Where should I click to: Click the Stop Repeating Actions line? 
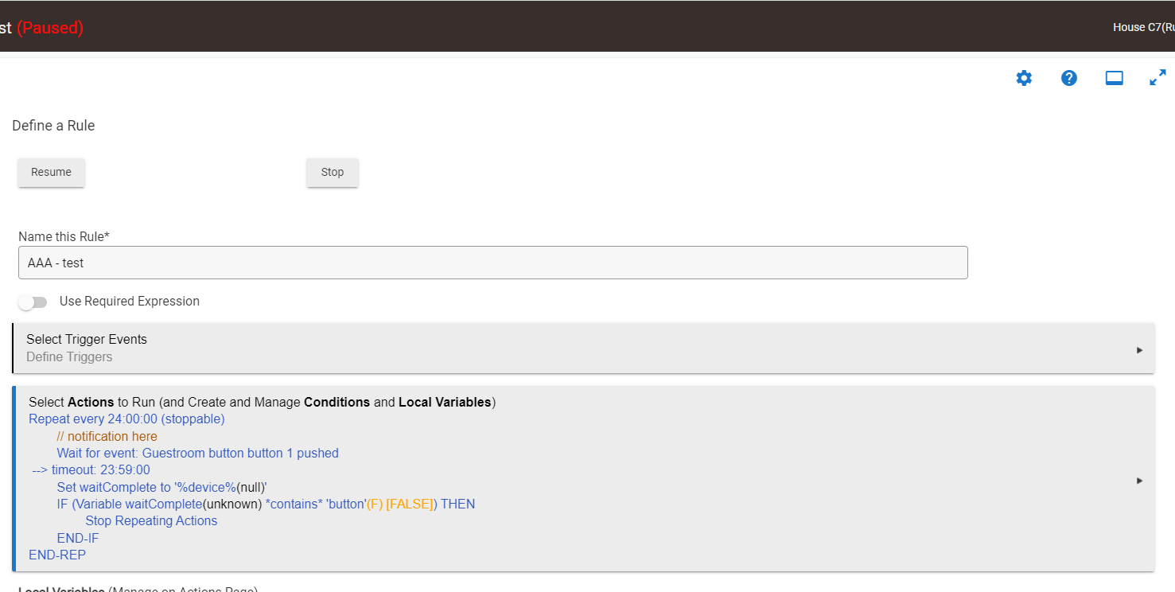pos(151,521)
